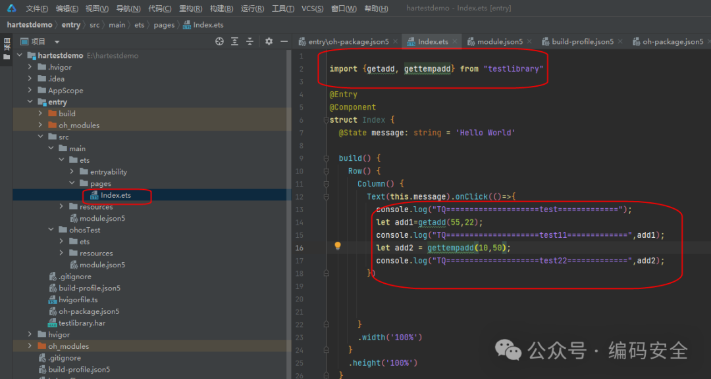This screenshot has height=379, width=711.
Task: Click the 'Hello World' string literal
Action: 485,133
